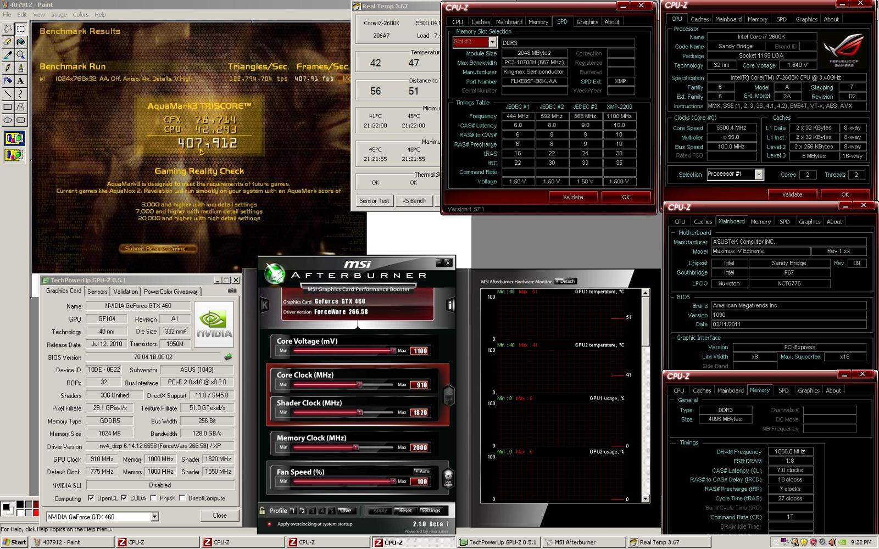Toggle the OpenCL checkbox in GPU-Z
Image resolution: width=879 pixels, height=549 pixels.
91,498
